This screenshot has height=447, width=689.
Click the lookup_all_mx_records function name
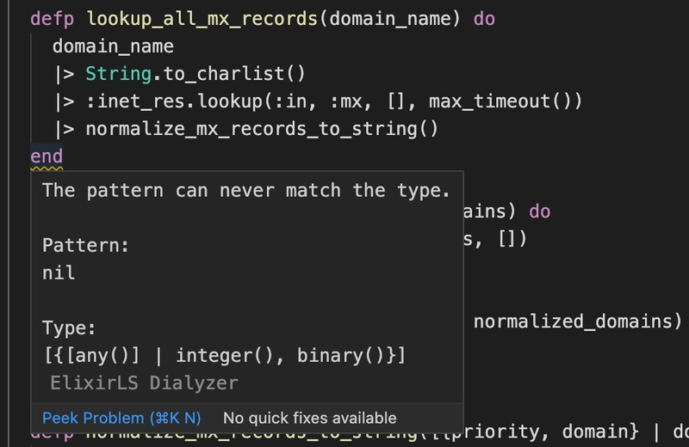(202, 19)
